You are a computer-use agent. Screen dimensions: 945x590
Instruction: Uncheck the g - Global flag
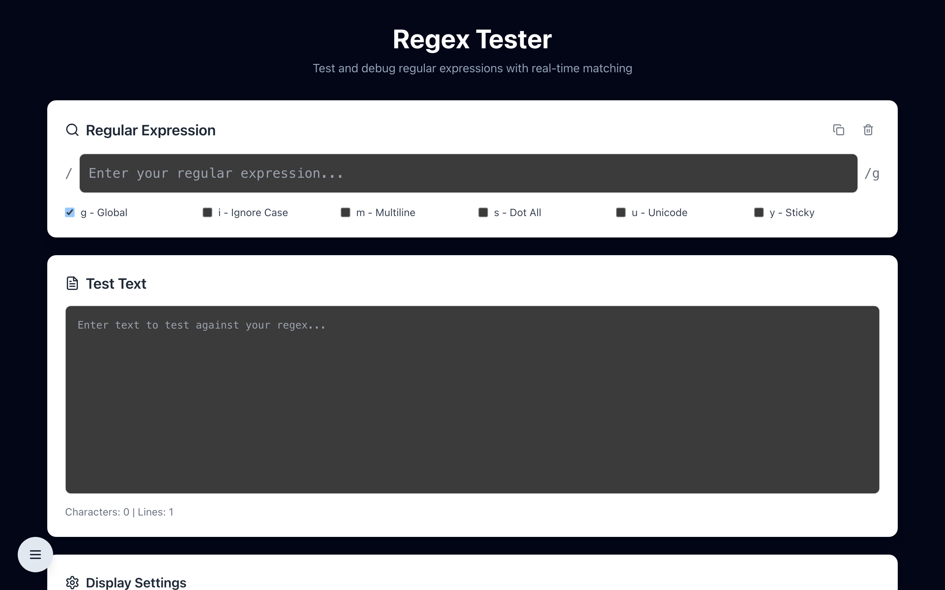(69, 212)
